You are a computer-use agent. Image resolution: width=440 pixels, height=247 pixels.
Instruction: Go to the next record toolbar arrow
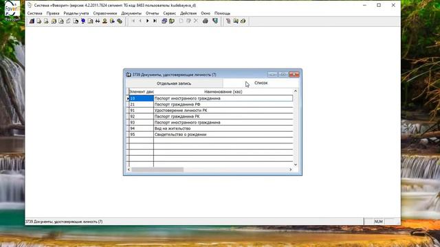pos(147,21)
